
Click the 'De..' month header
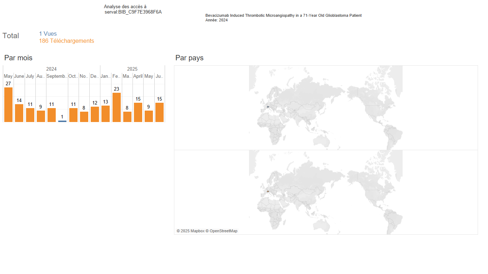(95, 76)
